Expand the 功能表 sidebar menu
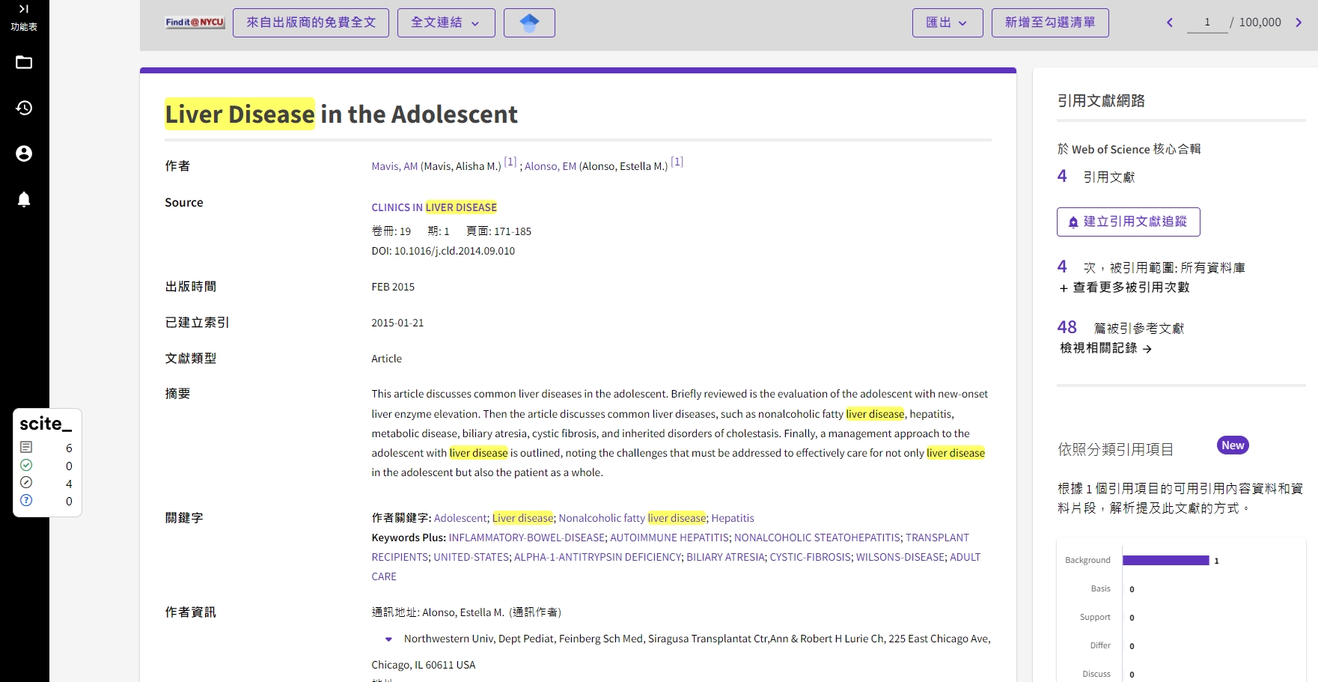The image size is (1318, 682). click(24, 17)
